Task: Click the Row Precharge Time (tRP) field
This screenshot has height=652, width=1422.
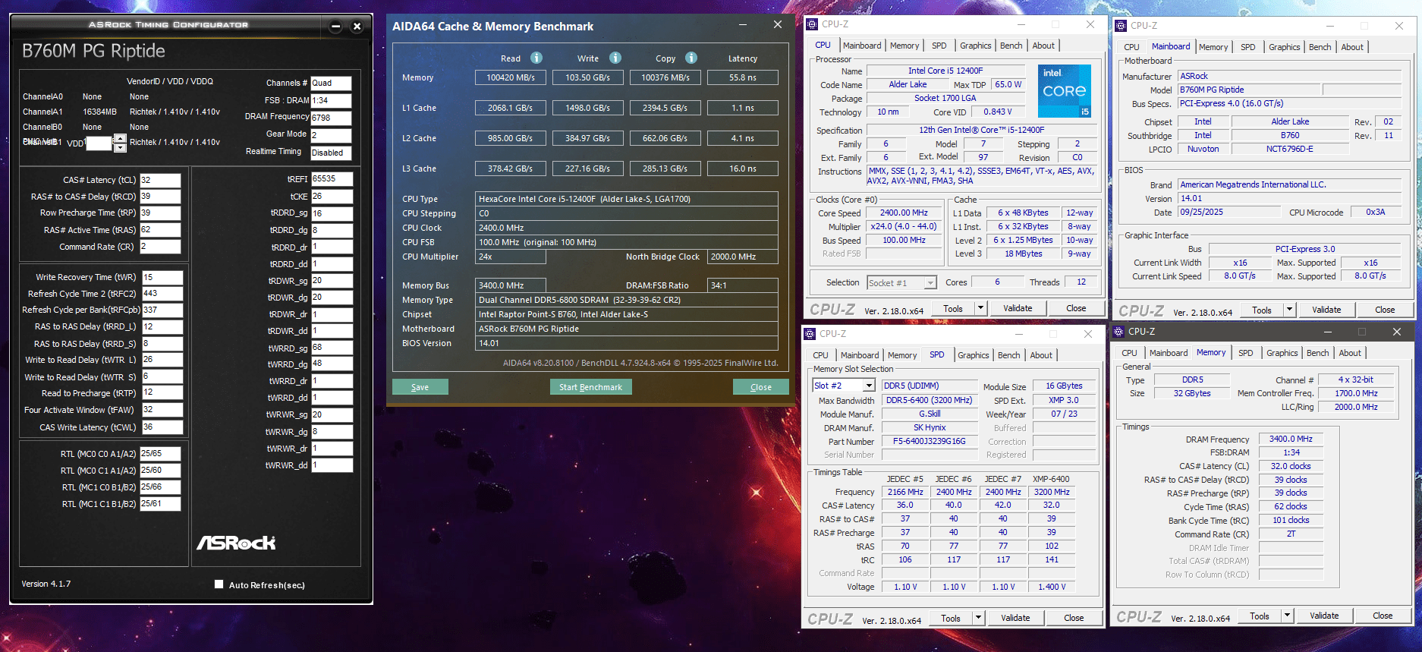Action: point(160,213)
